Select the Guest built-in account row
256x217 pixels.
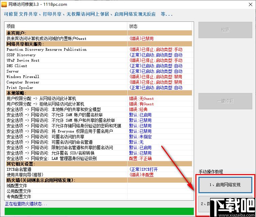99,38
